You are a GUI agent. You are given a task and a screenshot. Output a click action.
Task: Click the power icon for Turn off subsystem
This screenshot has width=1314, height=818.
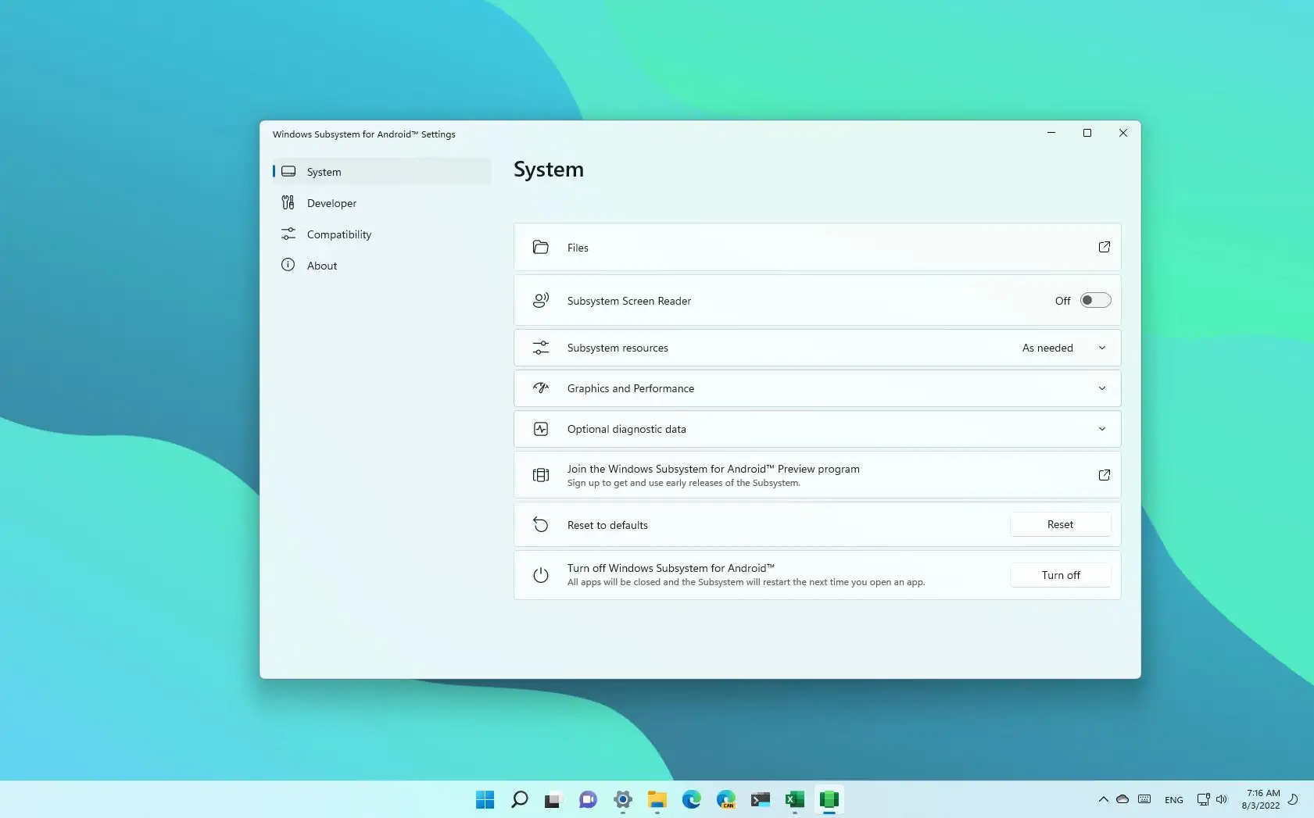pos(540,575)
